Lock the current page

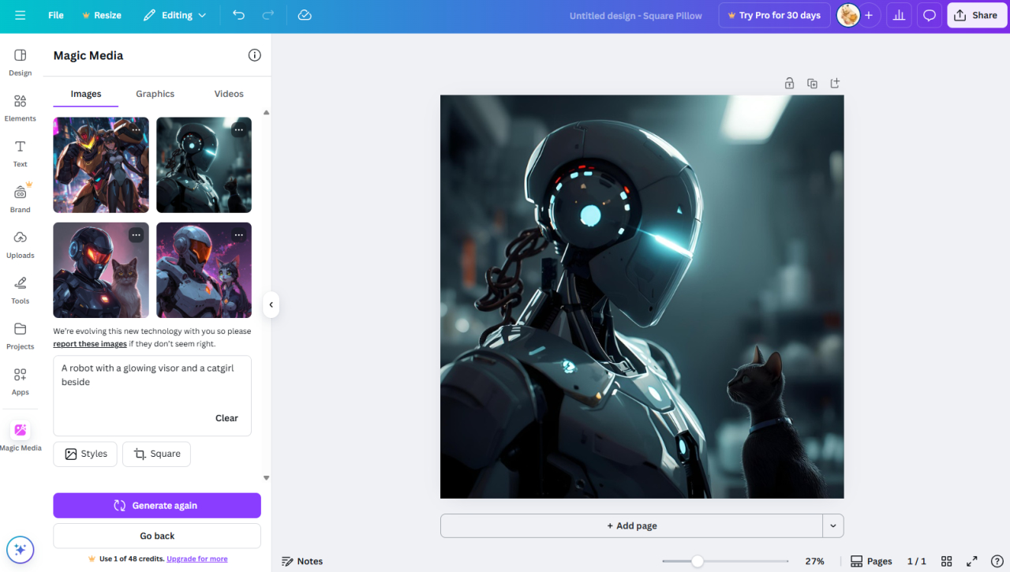pos(789,83)
